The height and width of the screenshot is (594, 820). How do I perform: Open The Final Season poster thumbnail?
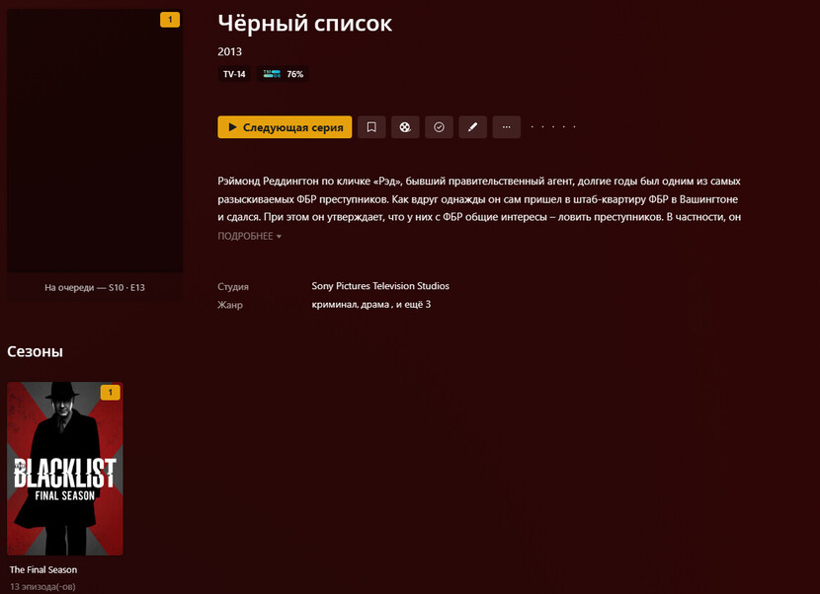tap(65, 469)
